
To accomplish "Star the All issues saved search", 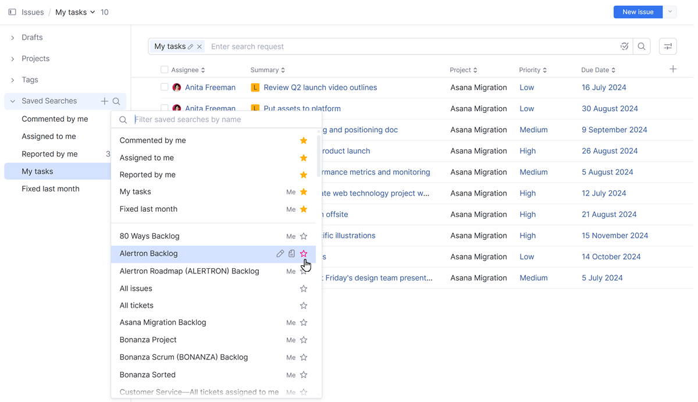I will [303, 288].
